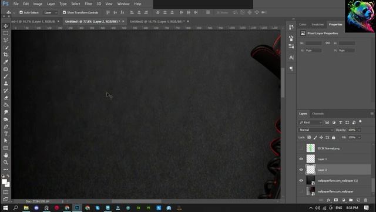Select the Rectangular Marquee tool
376x212 pixels.
[6, 33]
